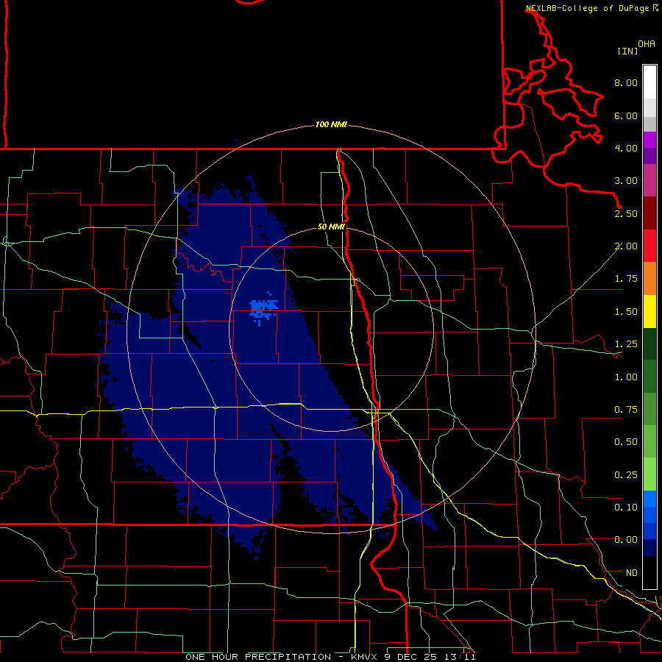Click the 50 NMI range ring label

331,227
